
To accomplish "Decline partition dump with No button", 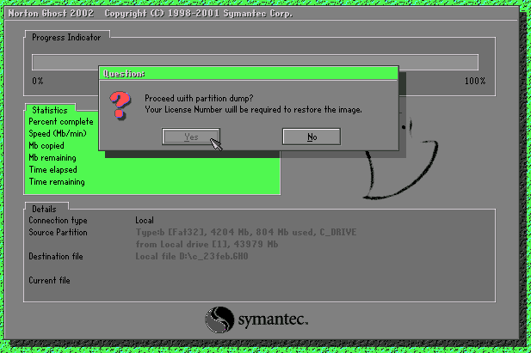I will click(312, 137).
